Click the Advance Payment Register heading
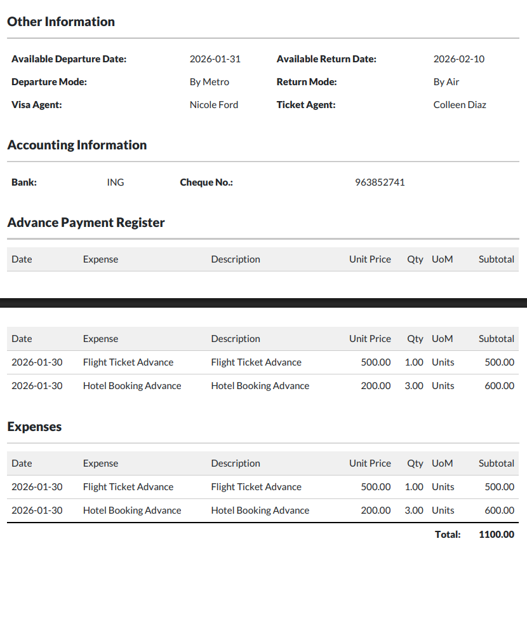Viewport: 527px width, 644px height. pyautogui.click(x=86, y=223)
